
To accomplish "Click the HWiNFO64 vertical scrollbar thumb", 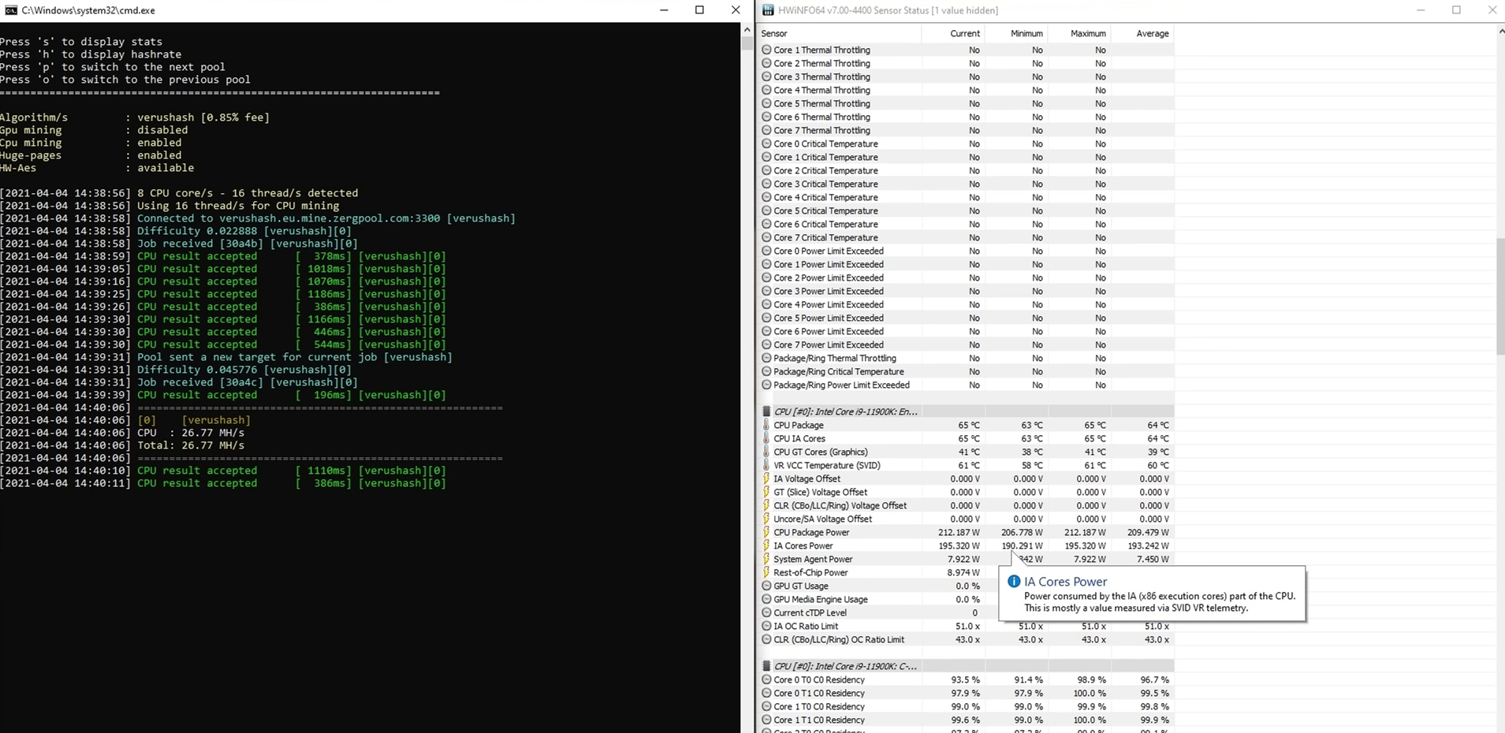I will coord(1500,296).
